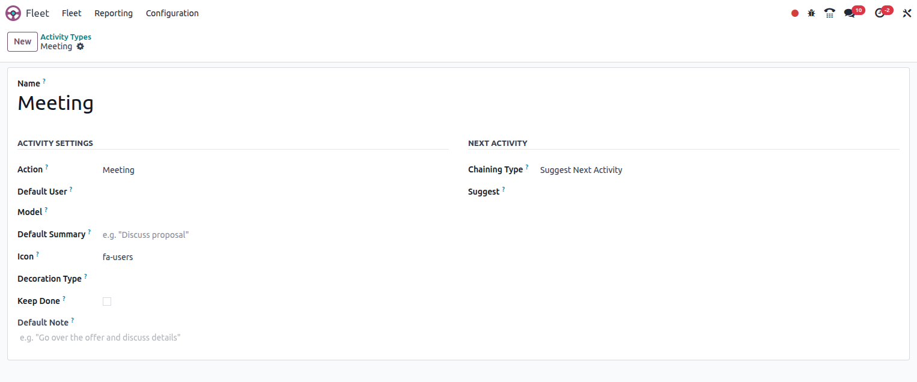Click the red recording dot icon

[795, 13]
